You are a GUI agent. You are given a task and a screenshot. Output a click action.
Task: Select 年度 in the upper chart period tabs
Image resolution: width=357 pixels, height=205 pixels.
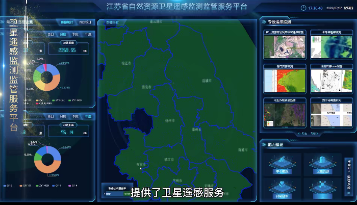88,34
